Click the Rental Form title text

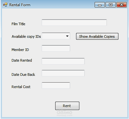20,5
